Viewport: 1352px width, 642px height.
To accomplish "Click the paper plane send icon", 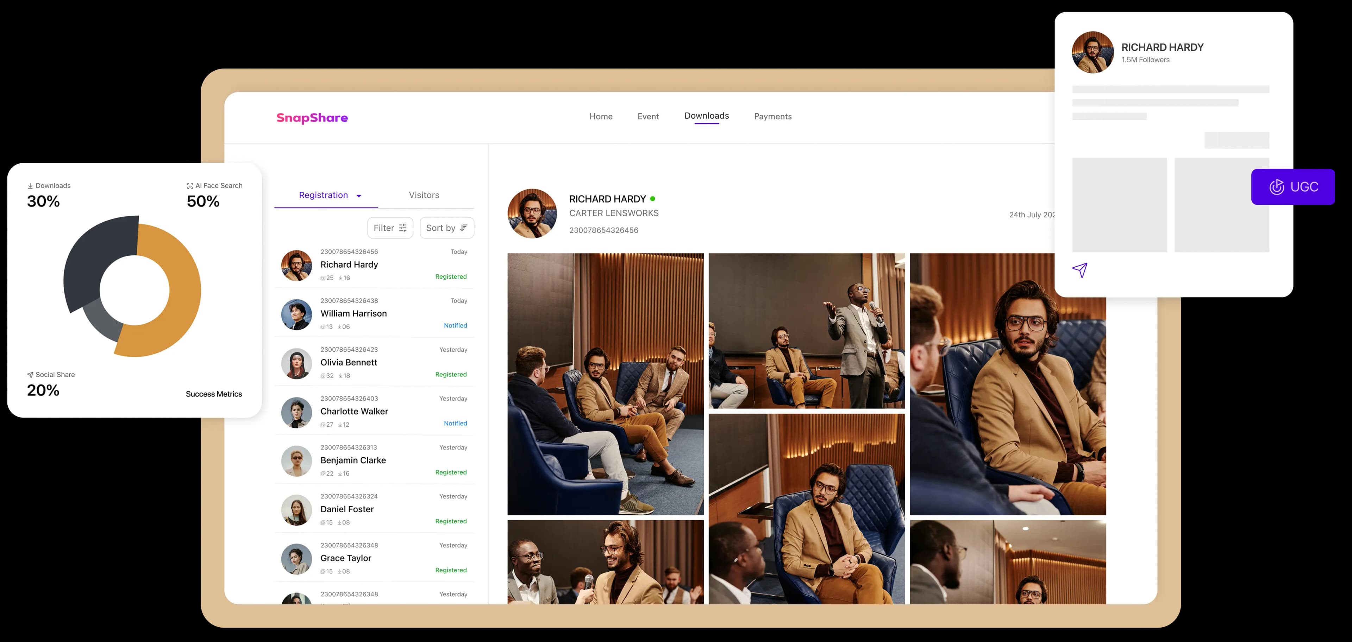I will click(x=1079, y=270).
